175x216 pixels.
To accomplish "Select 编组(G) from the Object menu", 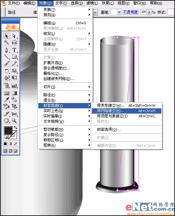I will [65, 23].
